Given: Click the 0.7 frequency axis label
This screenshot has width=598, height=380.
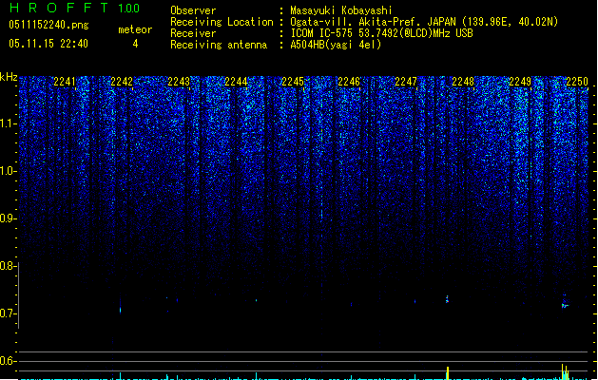Looking at the screenshot, I should tap(8, 313).
